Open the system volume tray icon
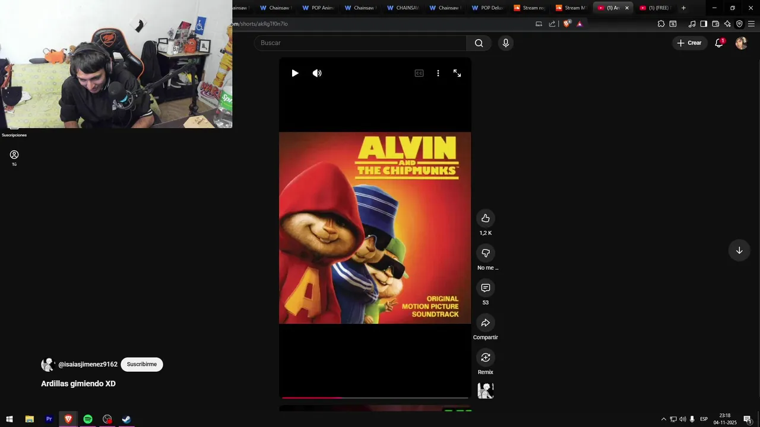The image size is (760, 427). 682,419
